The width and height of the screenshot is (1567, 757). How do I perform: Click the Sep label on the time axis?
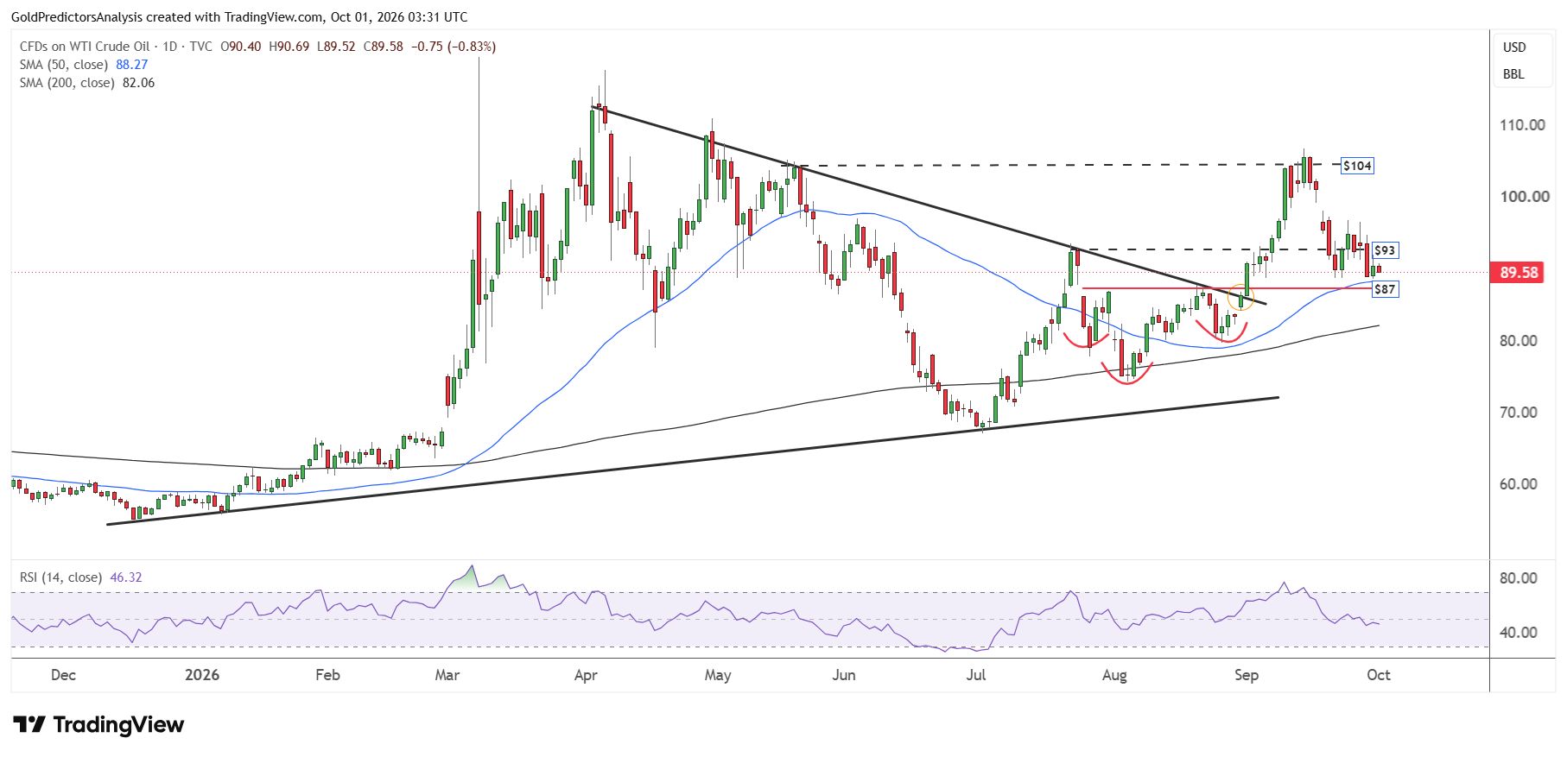tap(1247, 675)
